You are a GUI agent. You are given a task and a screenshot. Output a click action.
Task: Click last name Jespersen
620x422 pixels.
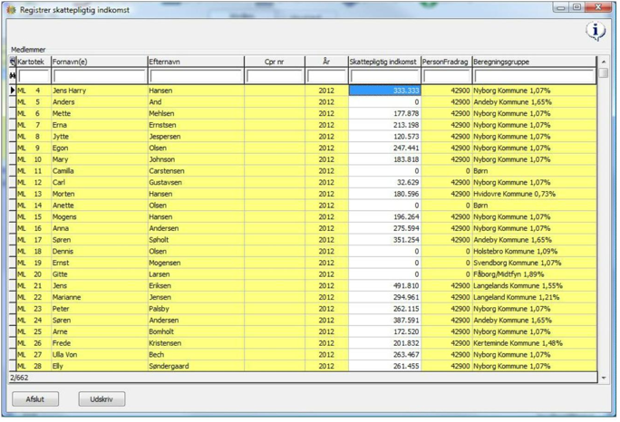pyautogui.click(x=165, y=137)
